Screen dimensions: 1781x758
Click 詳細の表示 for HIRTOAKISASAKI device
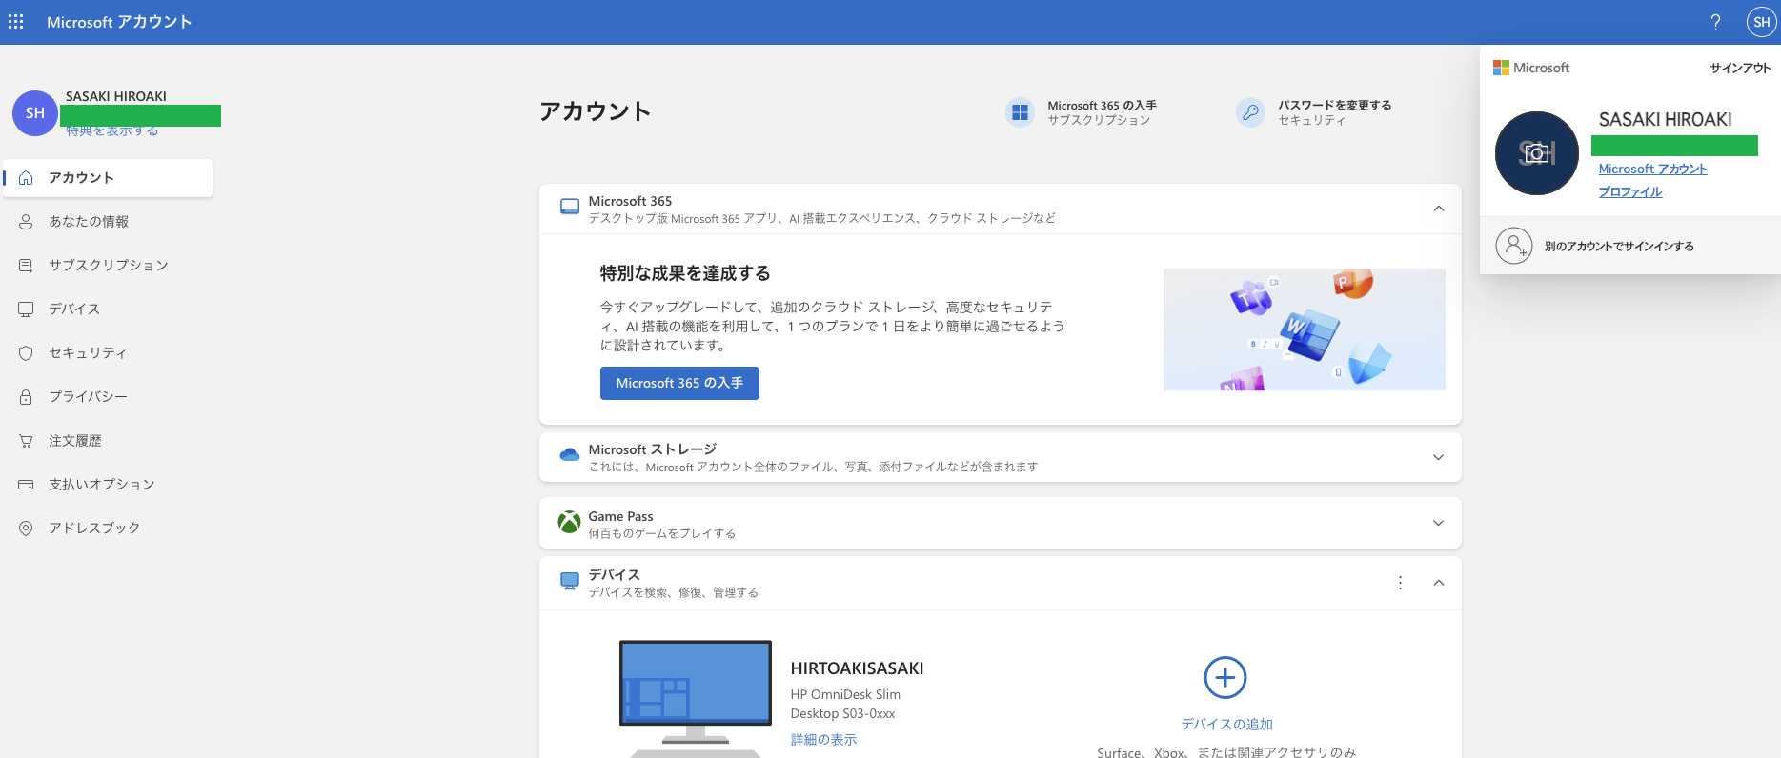823,740
